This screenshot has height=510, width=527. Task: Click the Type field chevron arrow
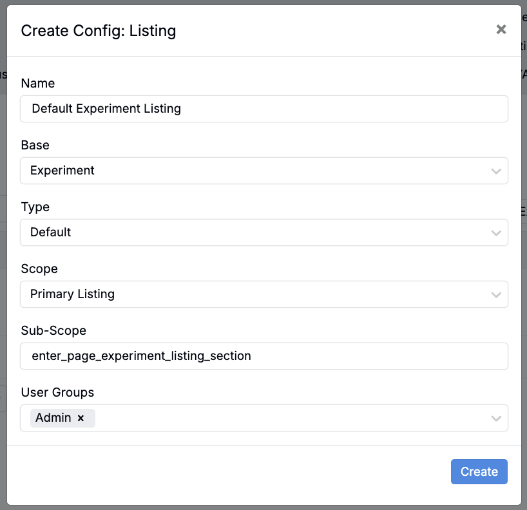[x=495, y=233]
